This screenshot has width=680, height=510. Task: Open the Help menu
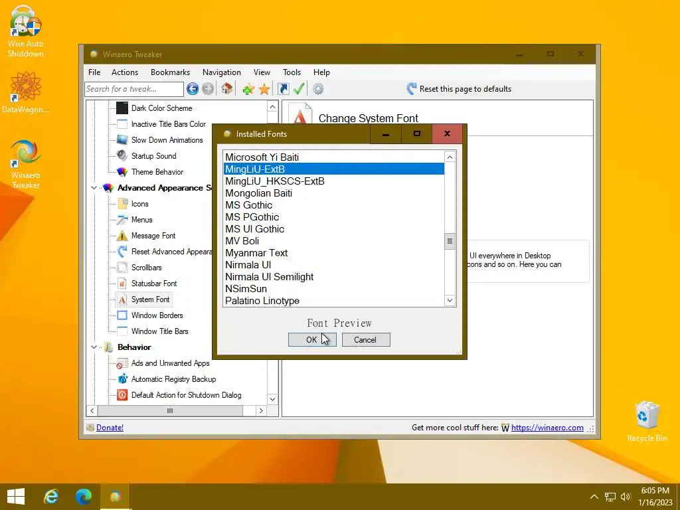(322, 72)
